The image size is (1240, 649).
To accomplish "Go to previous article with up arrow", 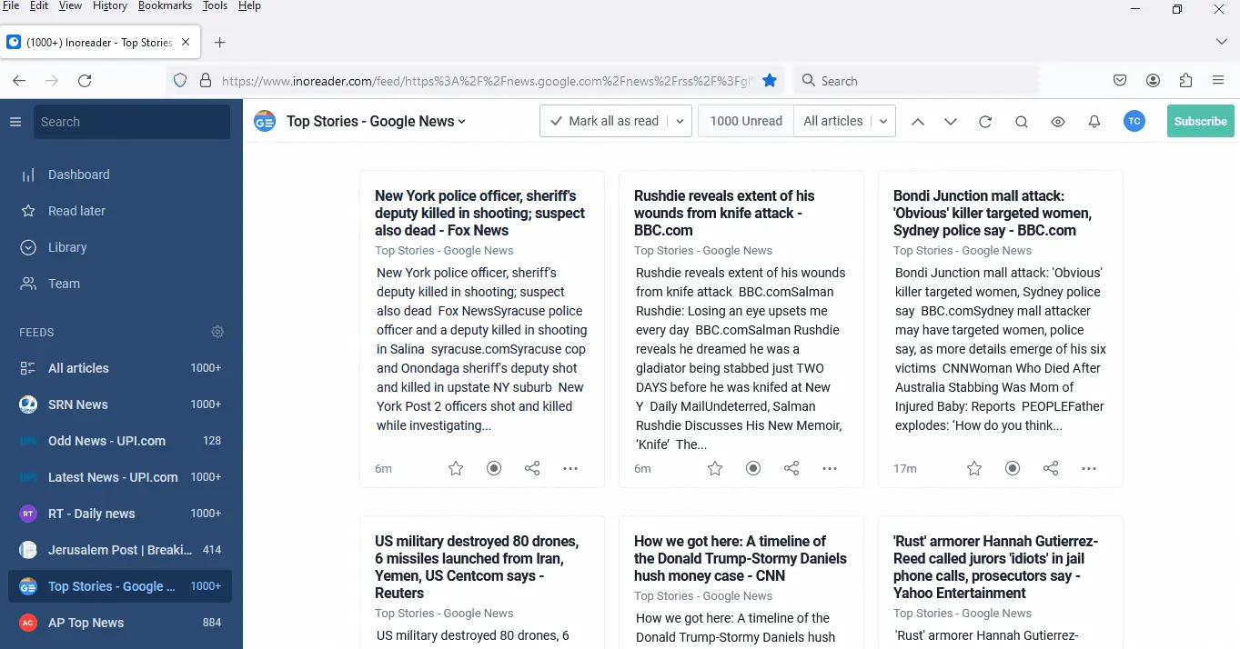I will tap(918, 122).
